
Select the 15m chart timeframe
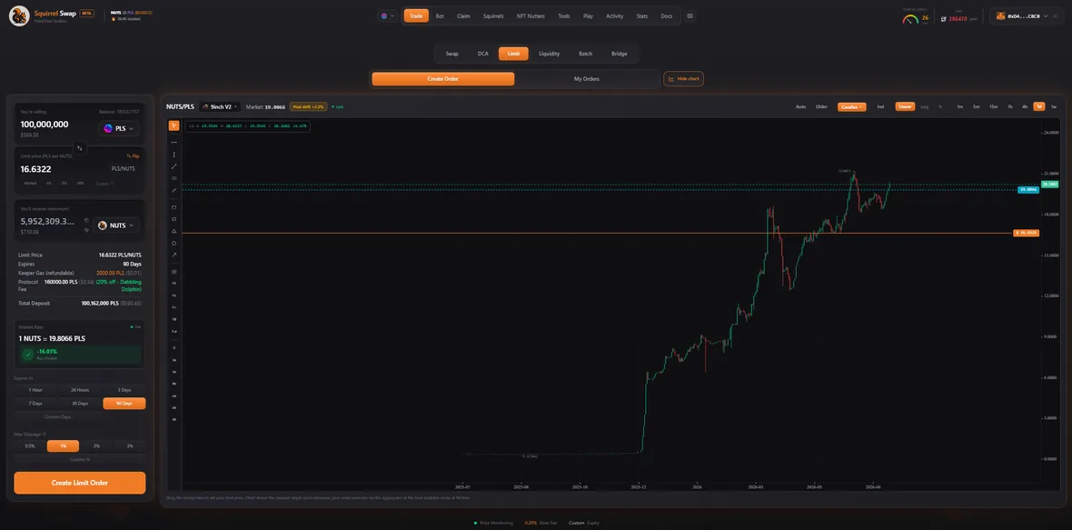pos(993,106)
